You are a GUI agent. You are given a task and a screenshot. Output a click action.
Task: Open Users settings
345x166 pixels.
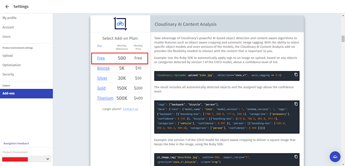[x=6, y=37]
